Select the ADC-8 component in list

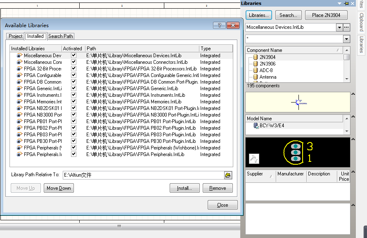point(266,70)
